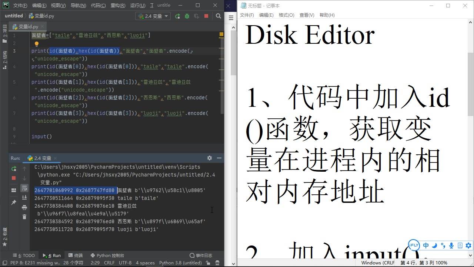Stop the program with the red square icon
Viewport: 474px width, 267px height.
click(206, 16)
